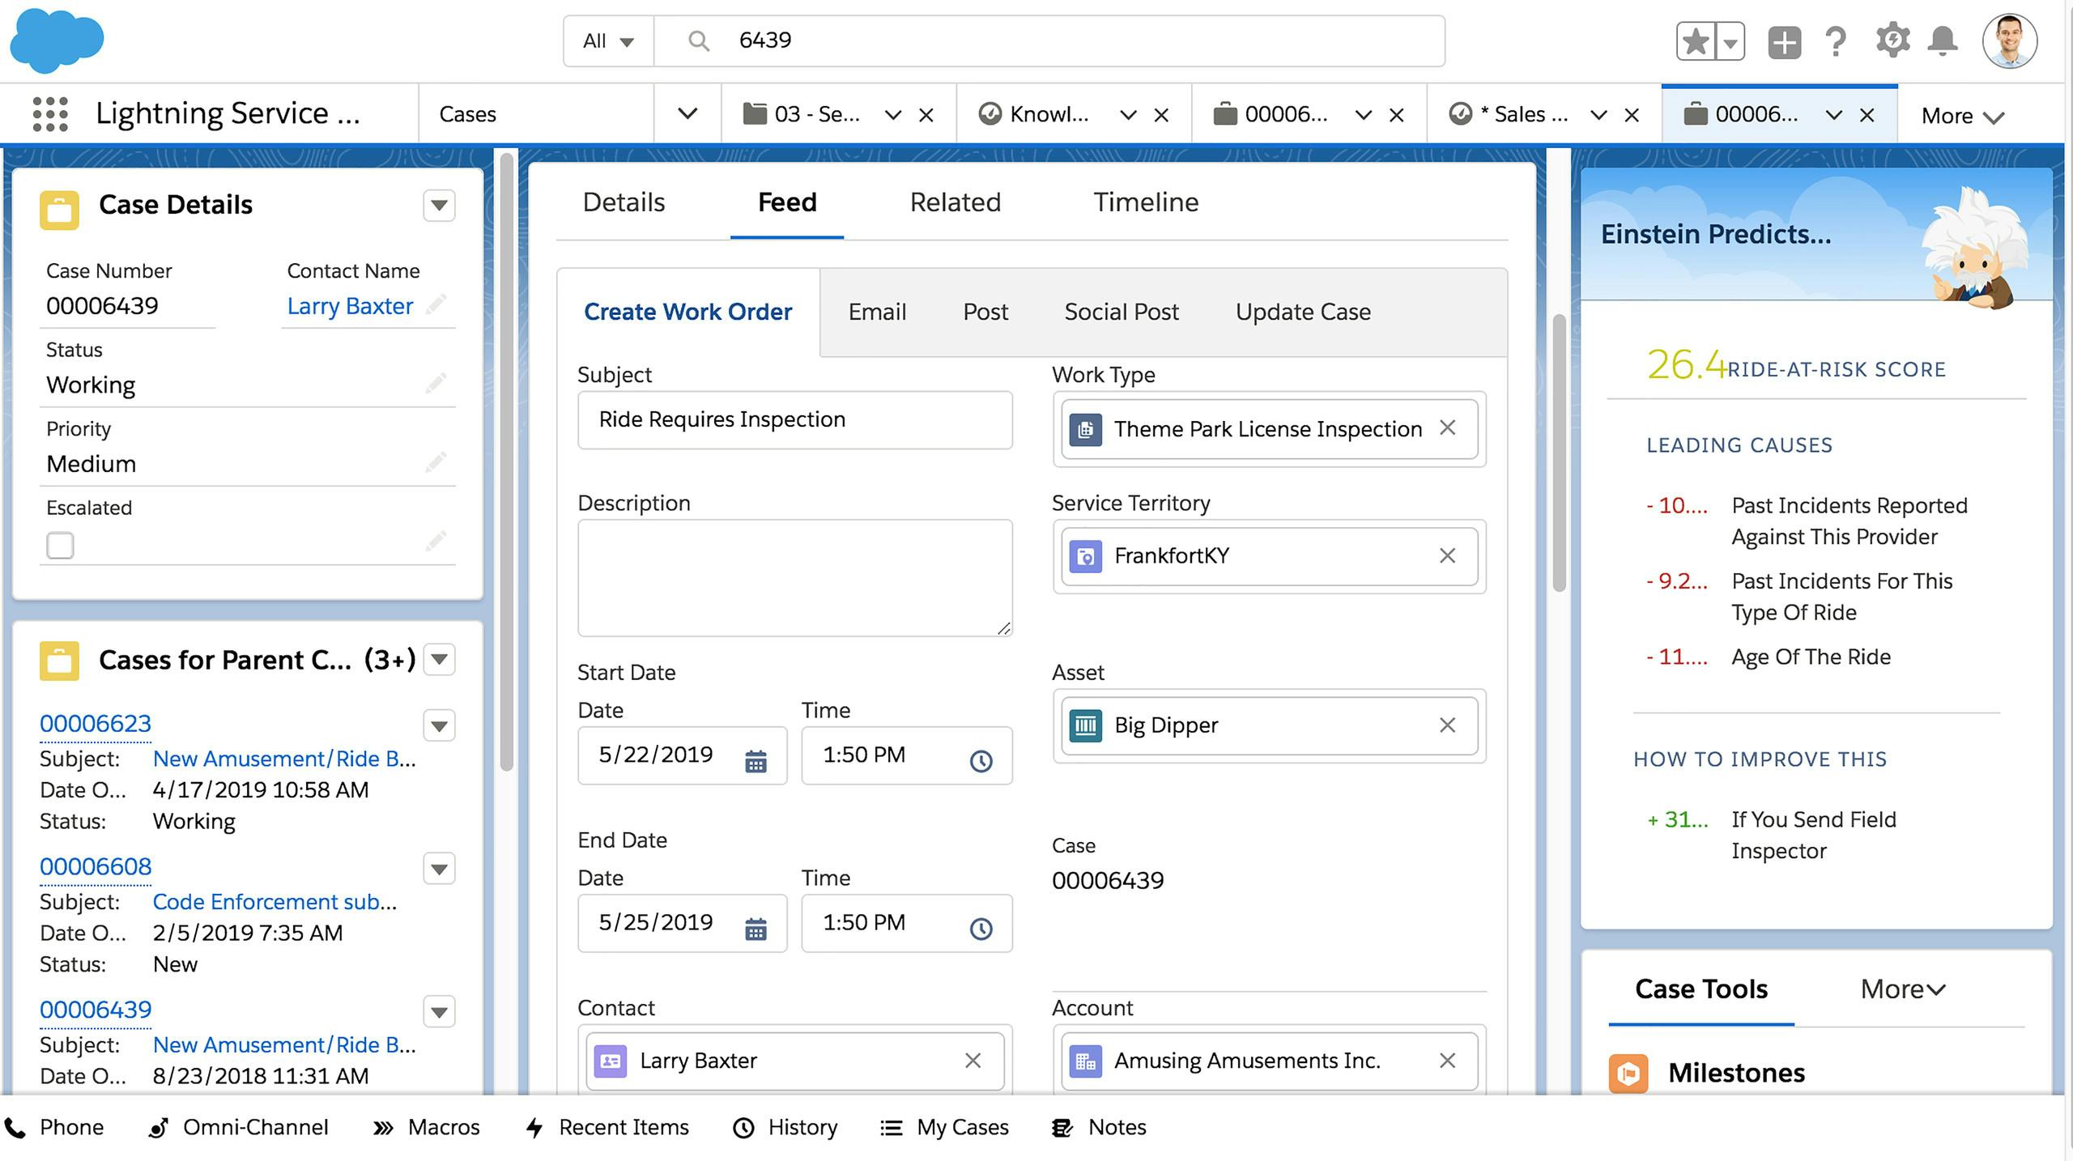Open the favorites list dropdown arrow
The height and width of the screenshot is (1161, 2073).
[x=1730, y=41]
